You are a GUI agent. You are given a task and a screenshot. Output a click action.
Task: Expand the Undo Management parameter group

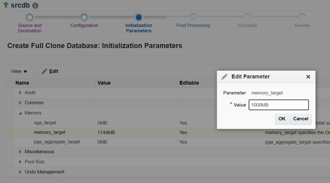point(21,172)
